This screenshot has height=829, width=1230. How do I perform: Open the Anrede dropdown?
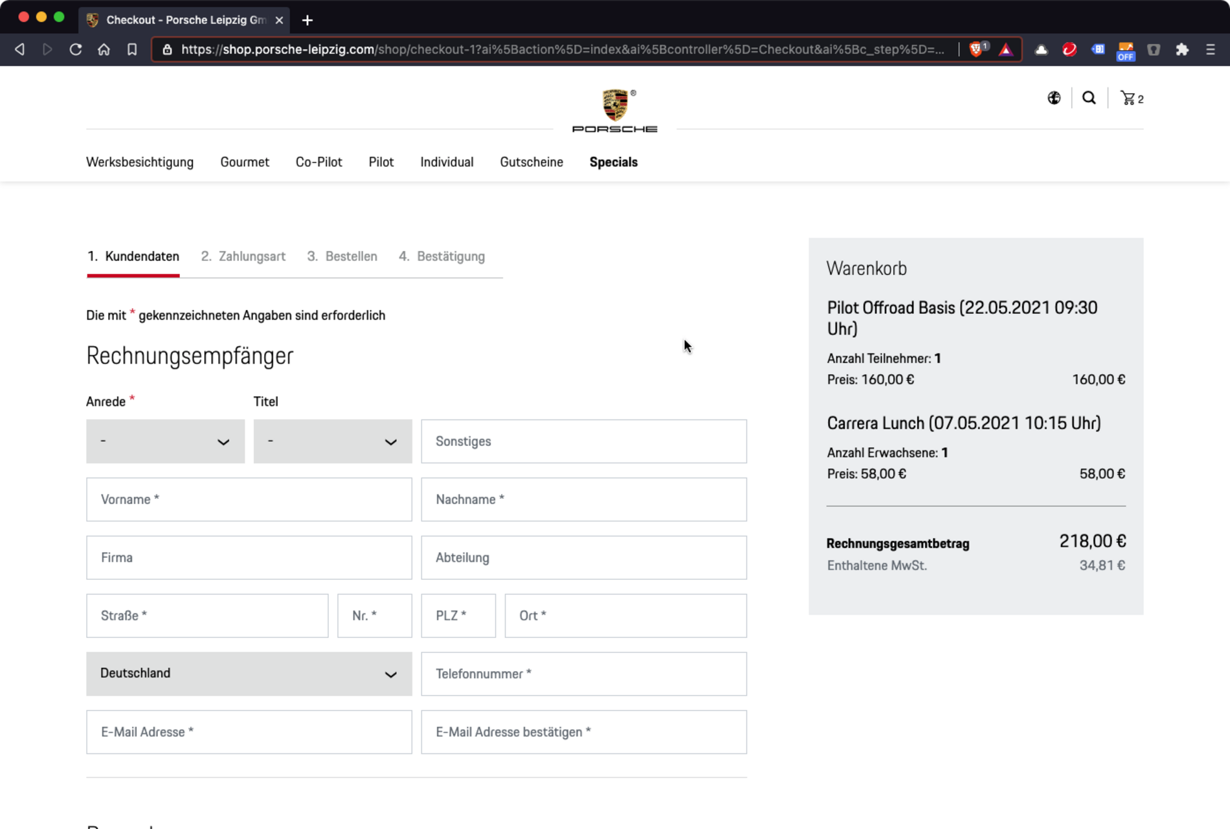166,441
